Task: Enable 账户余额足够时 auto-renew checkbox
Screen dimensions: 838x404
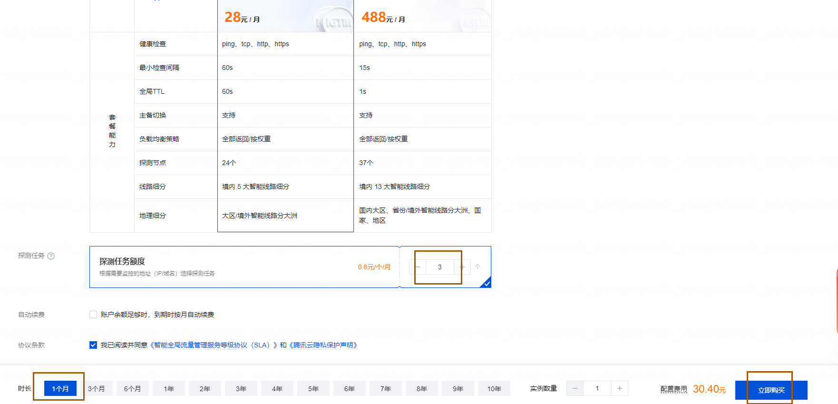Action: click(x=93, y=315)
